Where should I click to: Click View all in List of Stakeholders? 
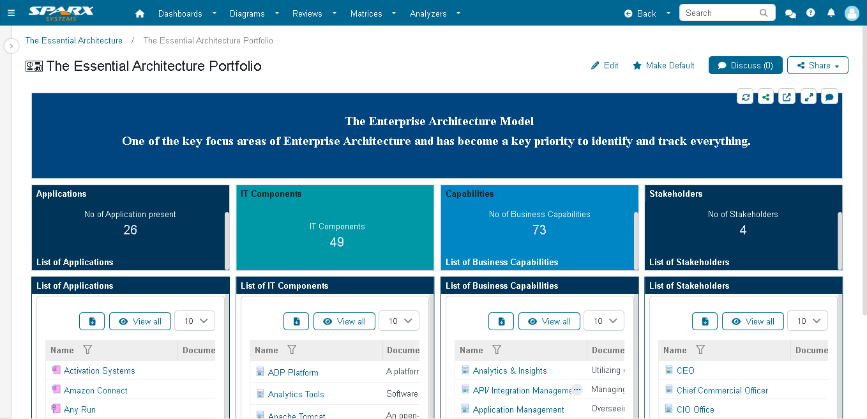753,321
